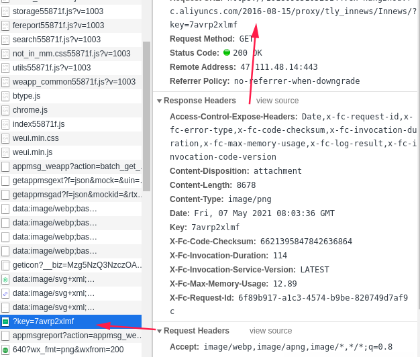Click the Content-Type value image/png
Screen dimensions: 420x357
point(250,199)
